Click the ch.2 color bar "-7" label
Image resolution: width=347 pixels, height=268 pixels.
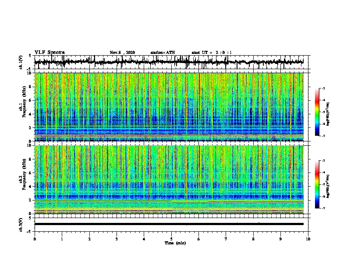[x=323, y=208]
